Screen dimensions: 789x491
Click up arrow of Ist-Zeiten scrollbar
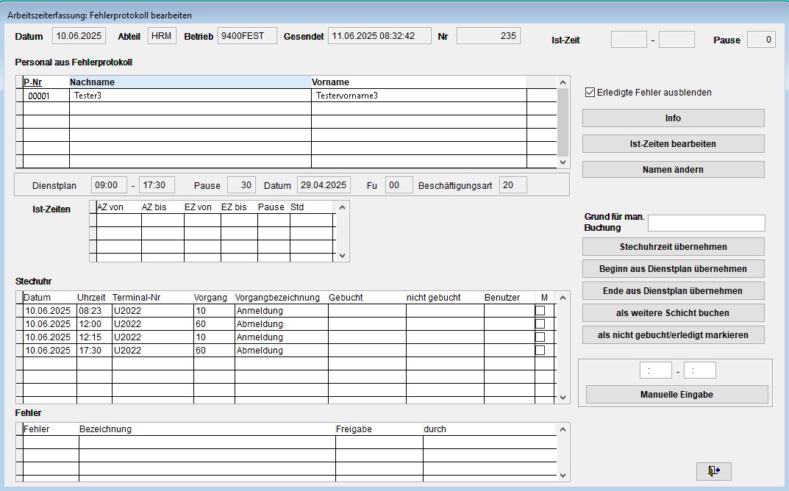point(342,207)
